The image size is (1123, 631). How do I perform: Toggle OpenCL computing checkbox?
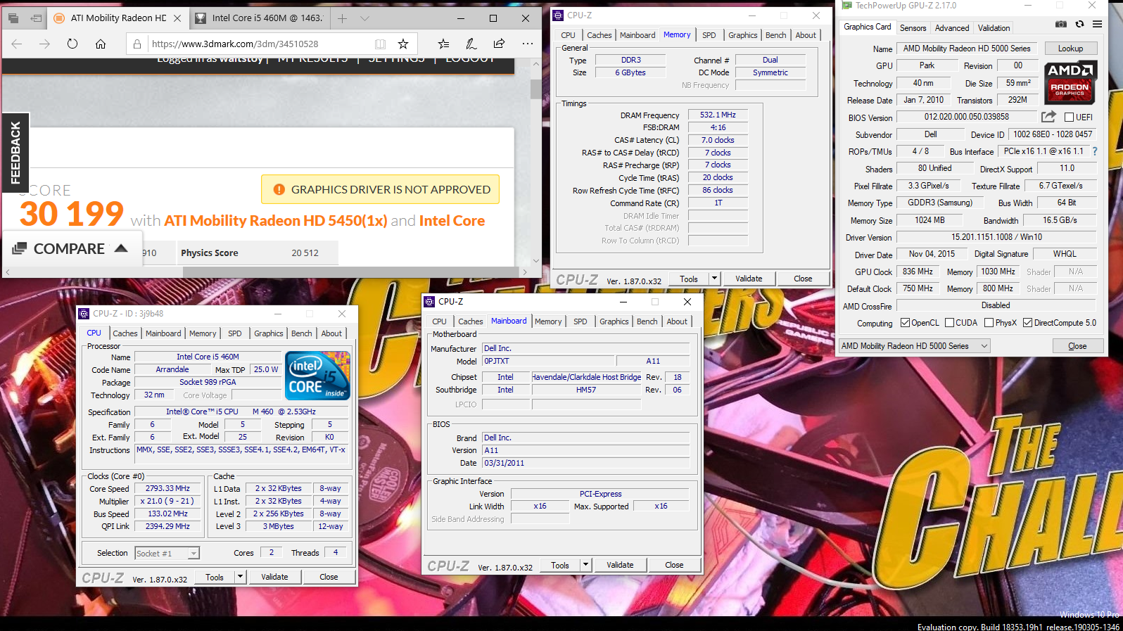coord(906,323)
